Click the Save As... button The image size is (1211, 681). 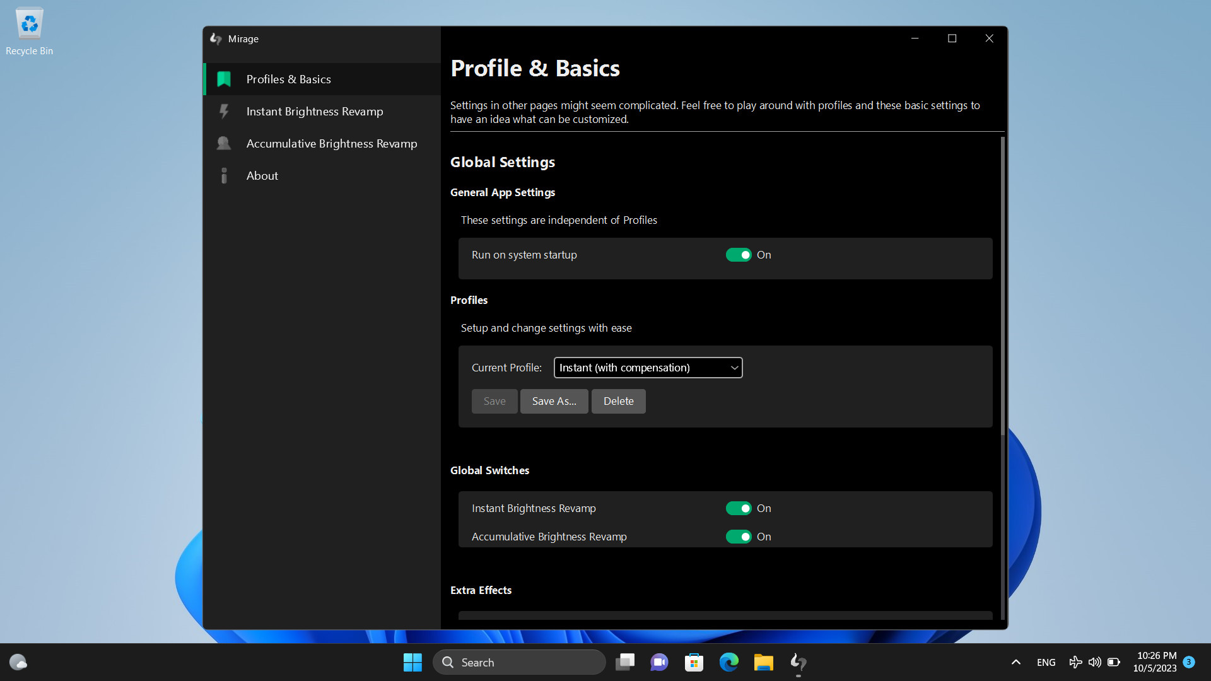point(554,401)
